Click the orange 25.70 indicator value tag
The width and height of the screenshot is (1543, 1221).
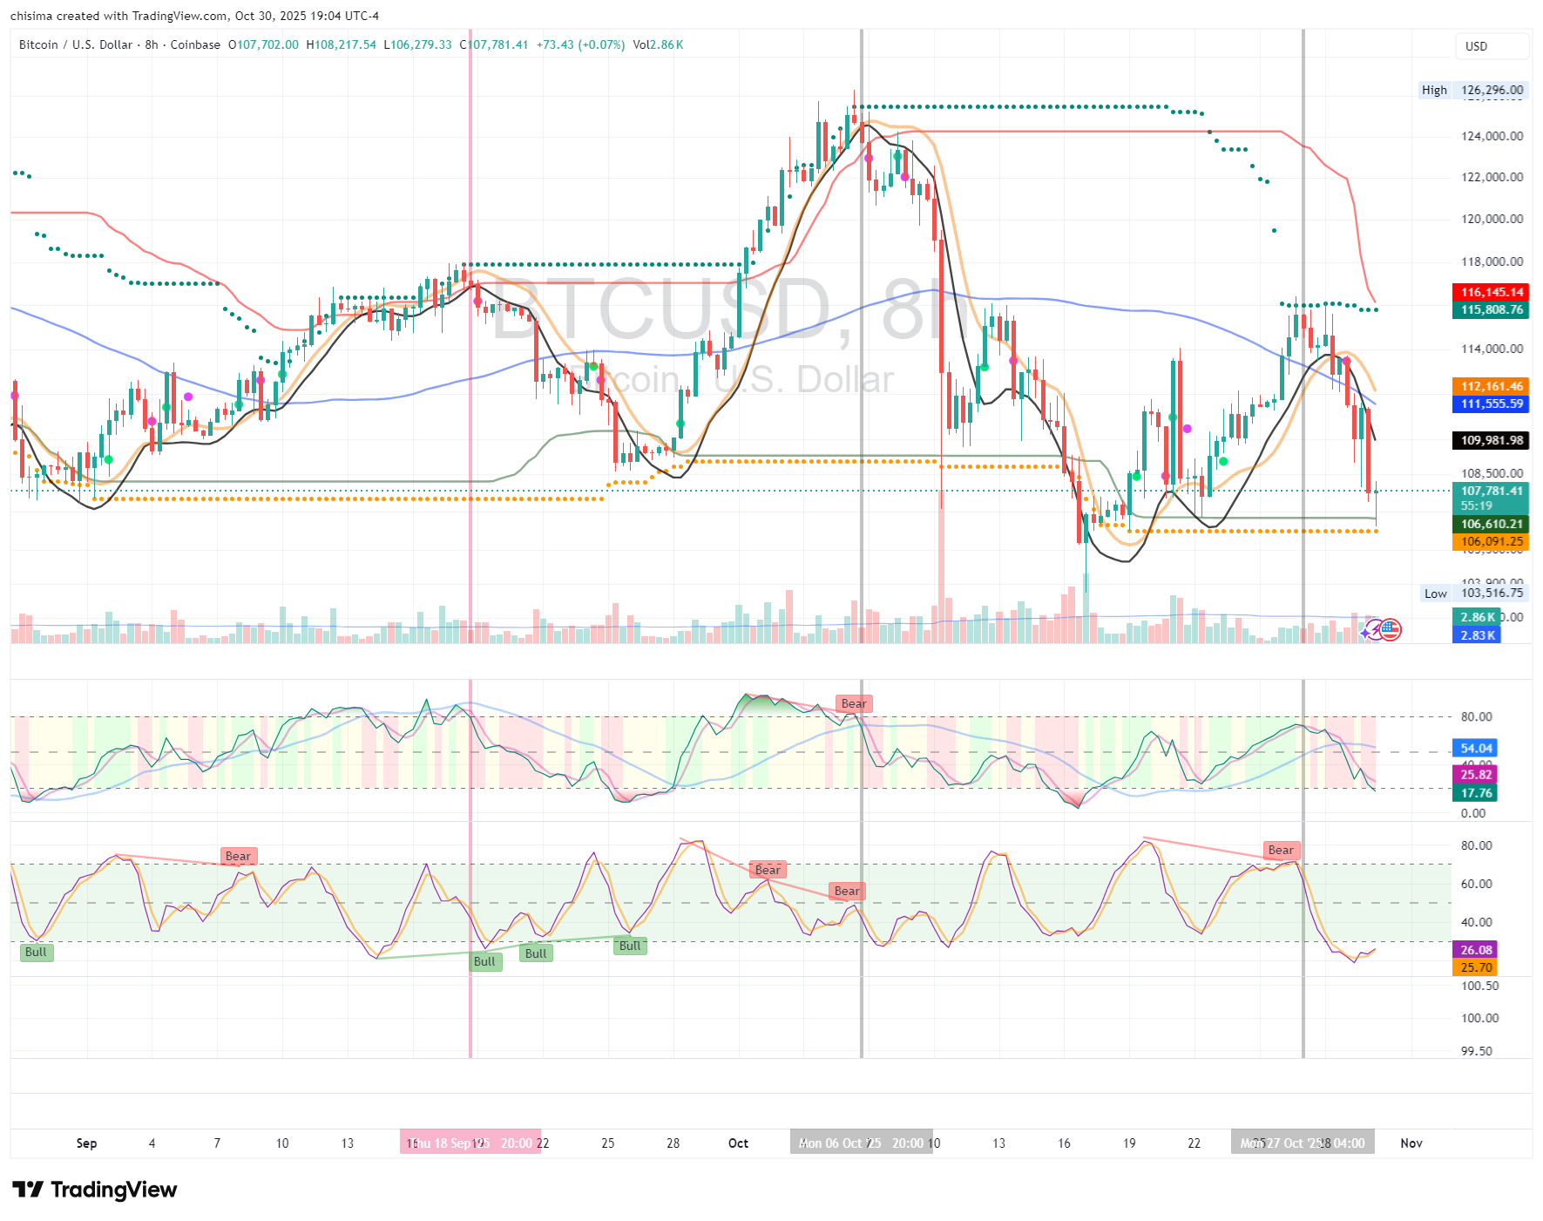point(1475,967)
